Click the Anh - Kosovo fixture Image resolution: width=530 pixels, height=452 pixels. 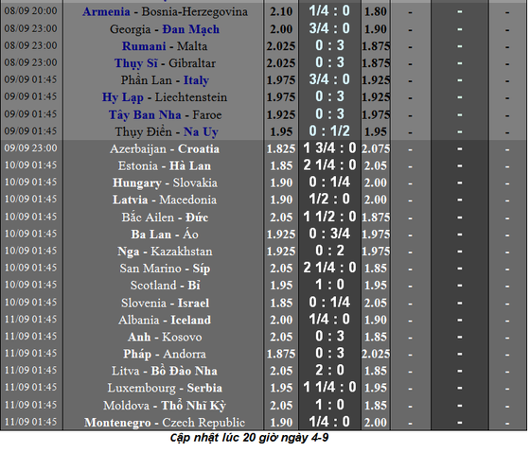165,337
